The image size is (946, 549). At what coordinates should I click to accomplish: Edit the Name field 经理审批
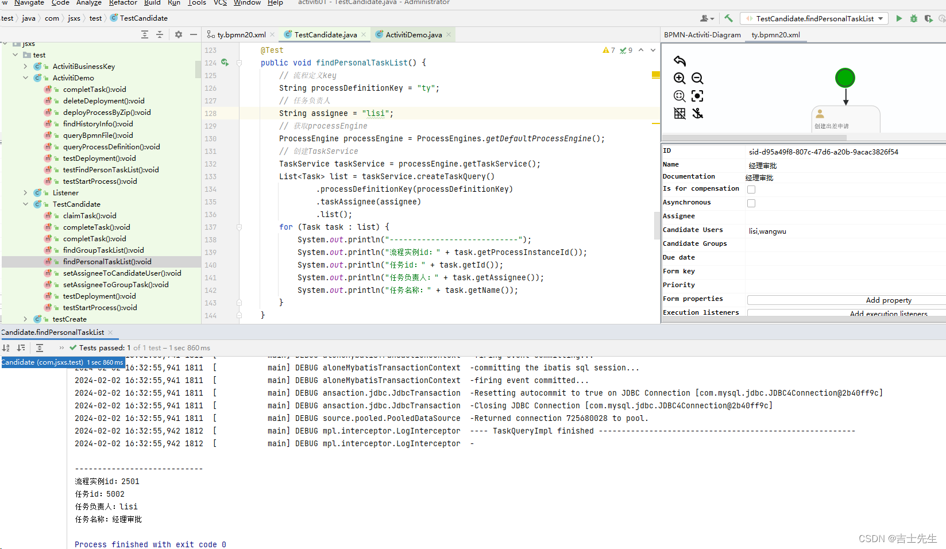pos(845,165)
